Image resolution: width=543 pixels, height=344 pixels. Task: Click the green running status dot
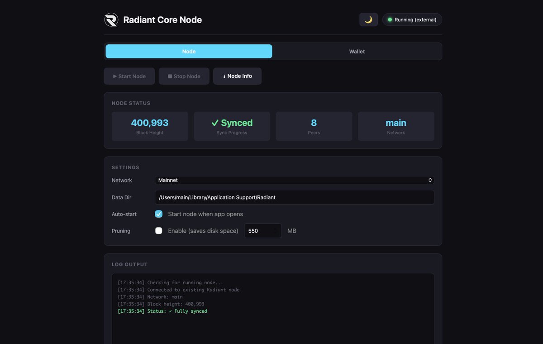pos(390,20)
